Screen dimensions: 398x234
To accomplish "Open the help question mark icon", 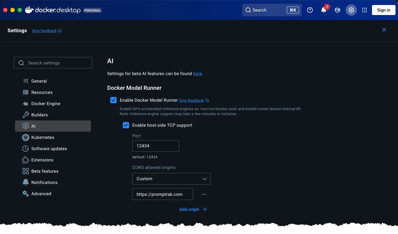I will click(x=310, y=10).
